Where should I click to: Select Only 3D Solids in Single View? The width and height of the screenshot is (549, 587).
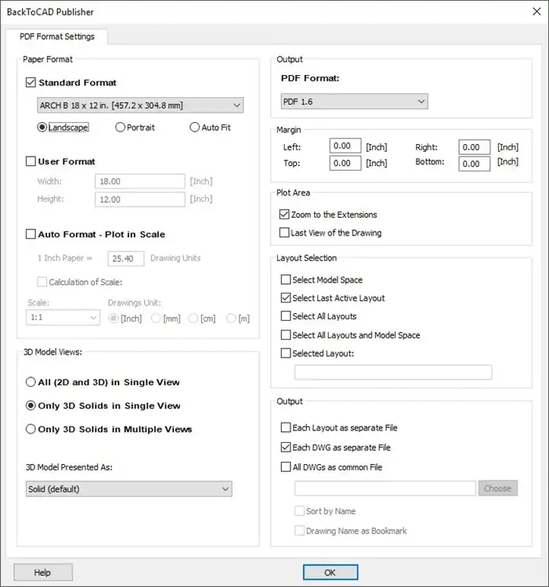point(31,405)
